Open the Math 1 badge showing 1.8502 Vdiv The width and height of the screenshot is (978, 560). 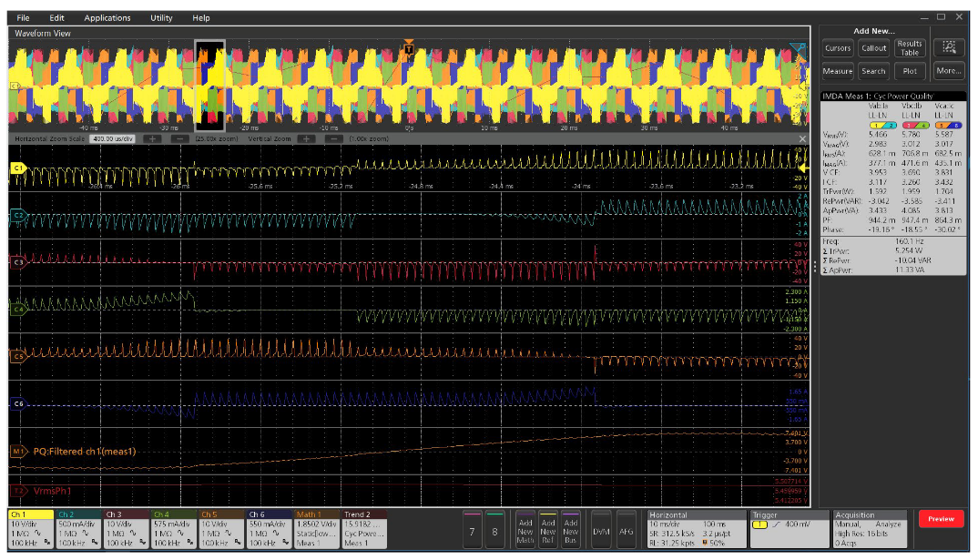tap(316, 528)
